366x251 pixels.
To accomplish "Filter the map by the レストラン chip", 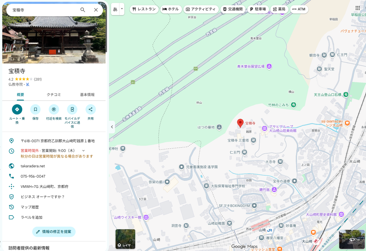I will (144, 9).
